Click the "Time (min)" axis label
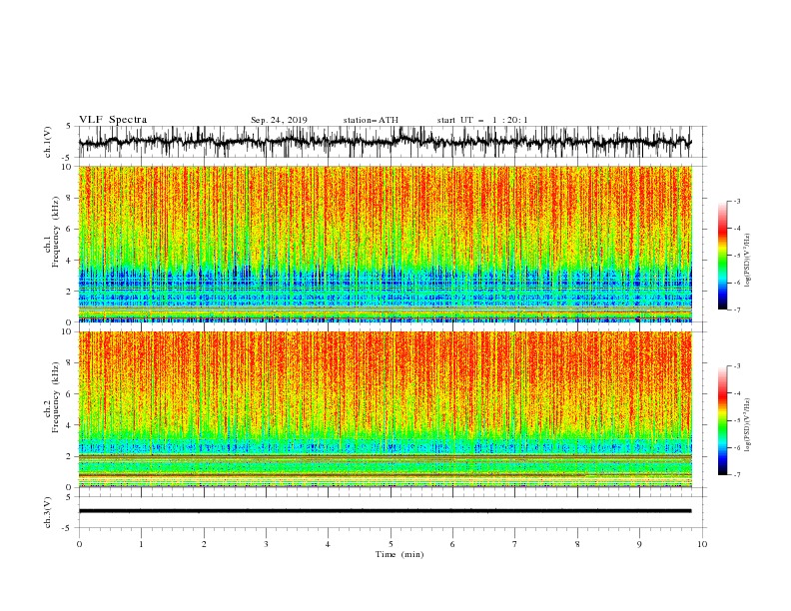791x611 pixels. [x=399, y=554]
